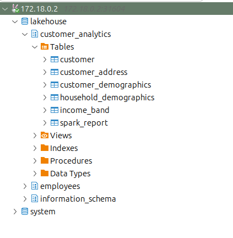This screenshot has width=233, height=238.
Task: Expand the Procedures folder
Action: [35, 161]
